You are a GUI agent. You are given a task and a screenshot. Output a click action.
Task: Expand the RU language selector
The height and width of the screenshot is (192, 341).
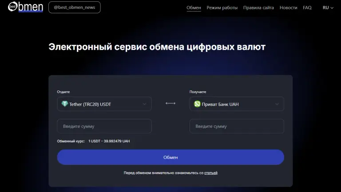click(x=328, y=8)
